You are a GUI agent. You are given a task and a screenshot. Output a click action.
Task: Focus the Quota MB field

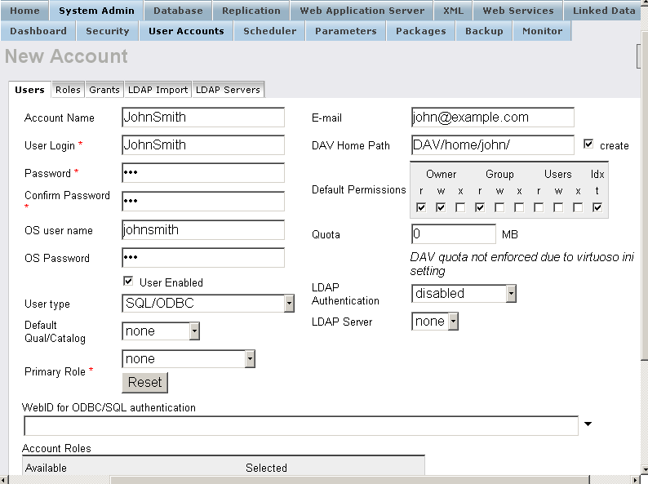[454, 234]
